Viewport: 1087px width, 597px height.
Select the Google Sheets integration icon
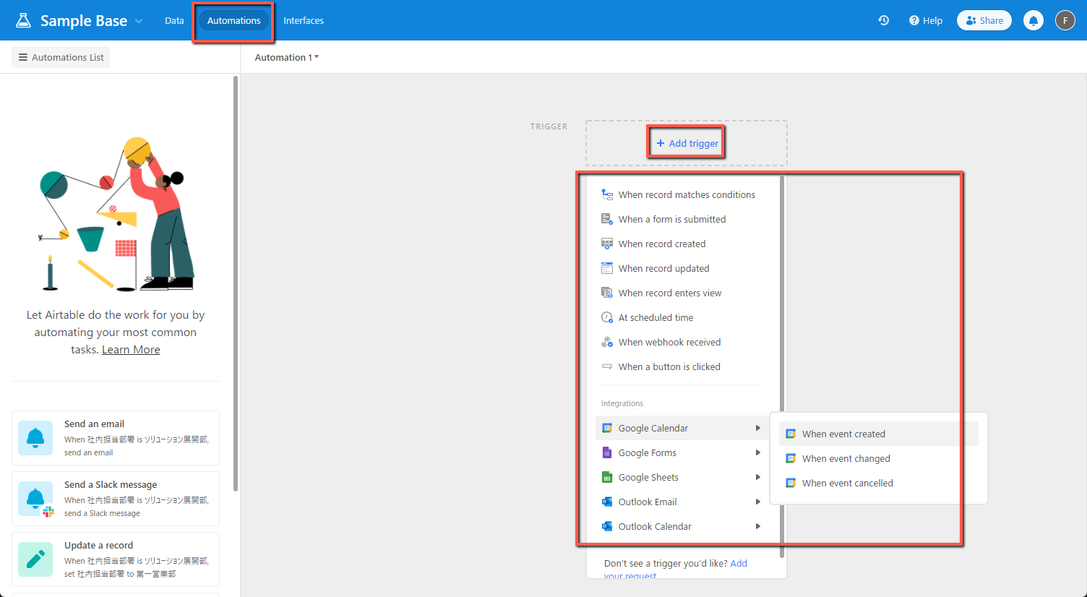point(607,476)
